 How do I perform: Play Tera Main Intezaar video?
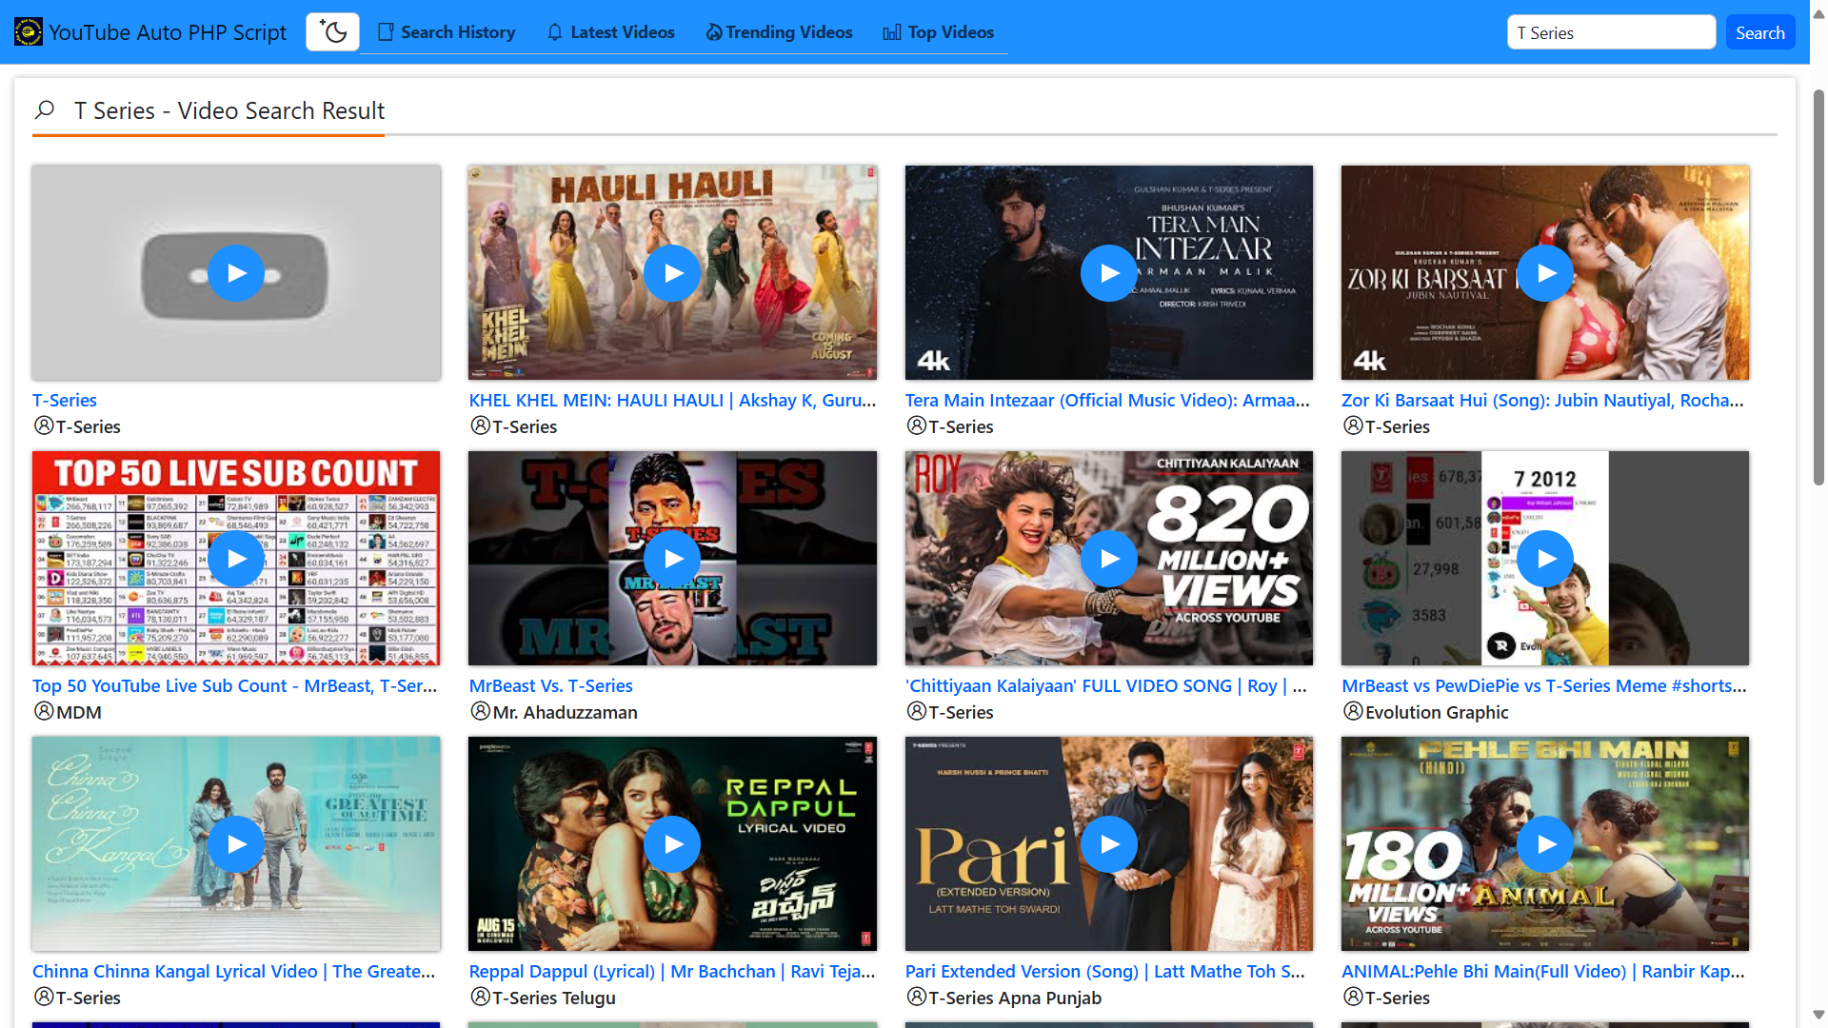point(1108,273)
